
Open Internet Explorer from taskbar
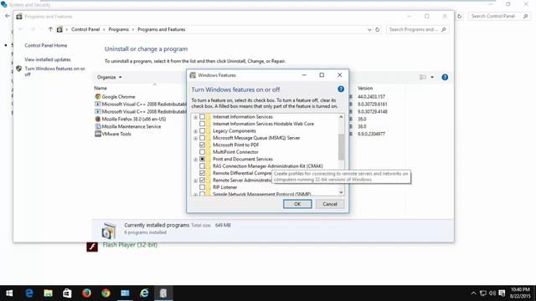144,293
